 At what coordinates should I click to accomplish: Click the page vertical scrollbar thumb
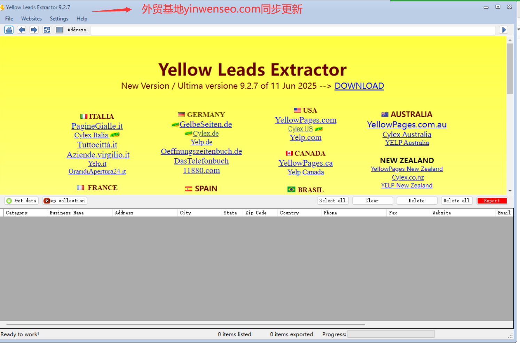coord(510,69)
